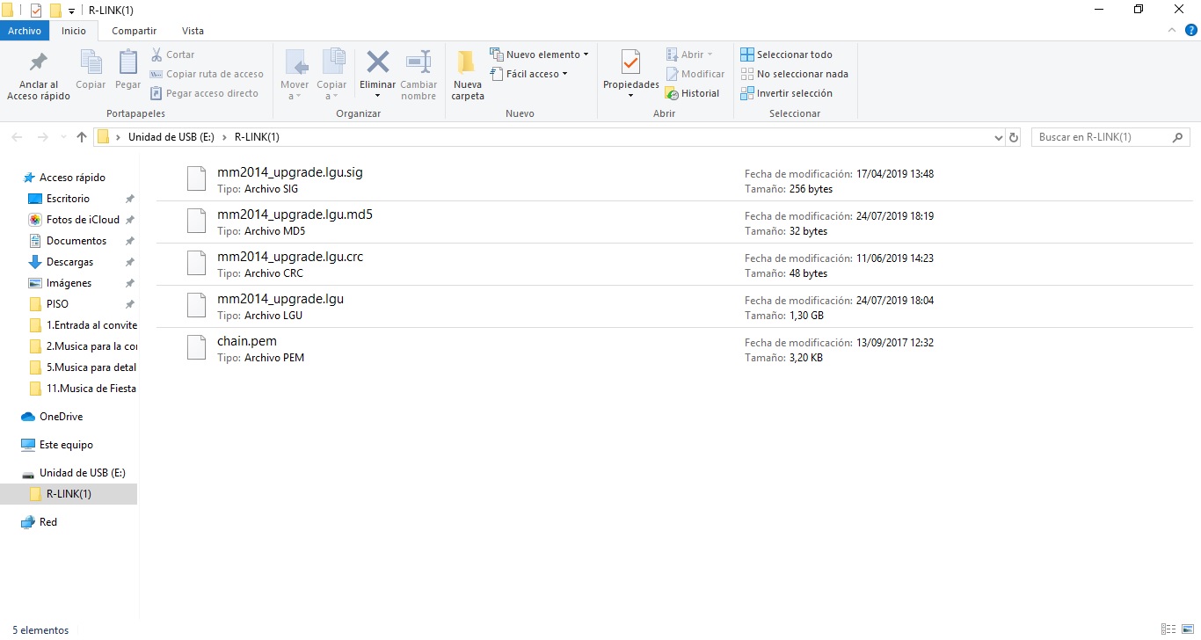Click Unidad de USB (E:) in address bar
Viewport: 1201px width, 640px height.
tap(171, 137)
